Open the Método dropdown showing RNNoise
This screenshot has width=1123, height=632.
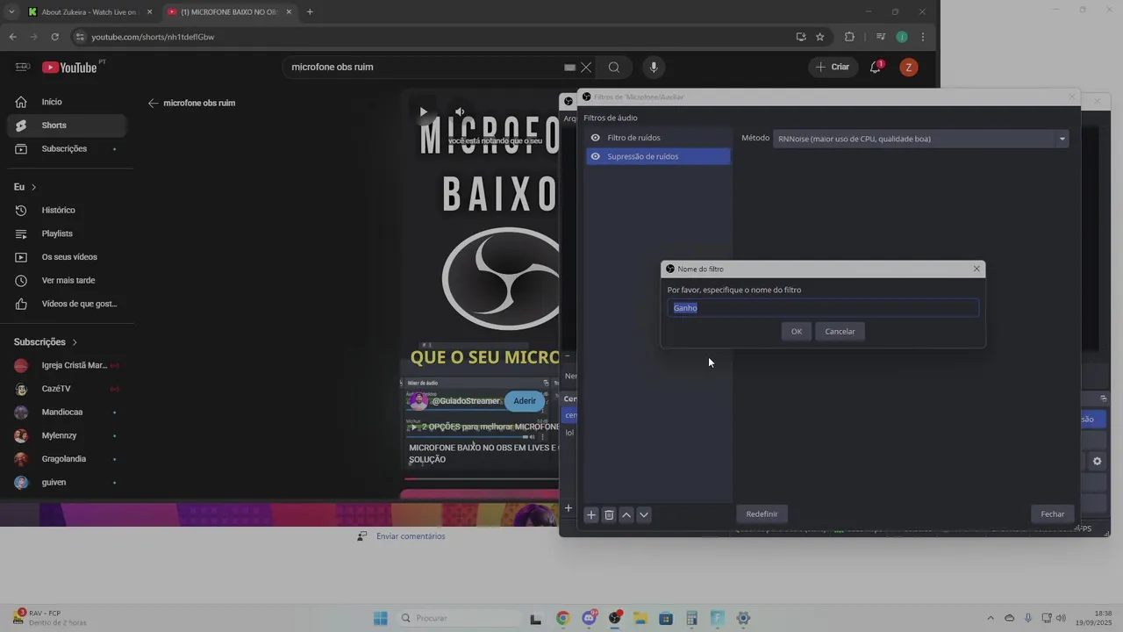(x=920, y=139)
